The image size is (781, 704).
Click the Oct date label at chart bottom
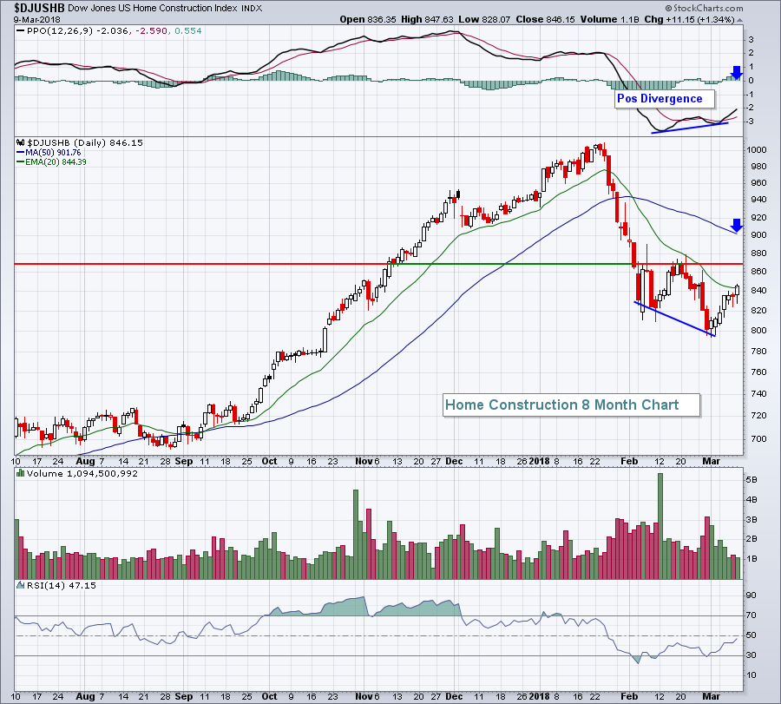pyautogui.click(x=270, y=696)
